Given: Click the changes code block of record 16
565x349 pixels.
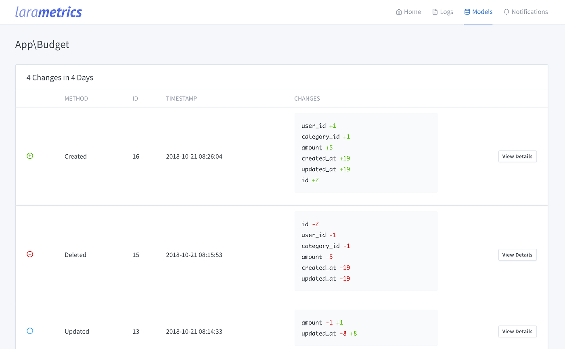Looking at the screenshot, I should [x=366, y=152].
